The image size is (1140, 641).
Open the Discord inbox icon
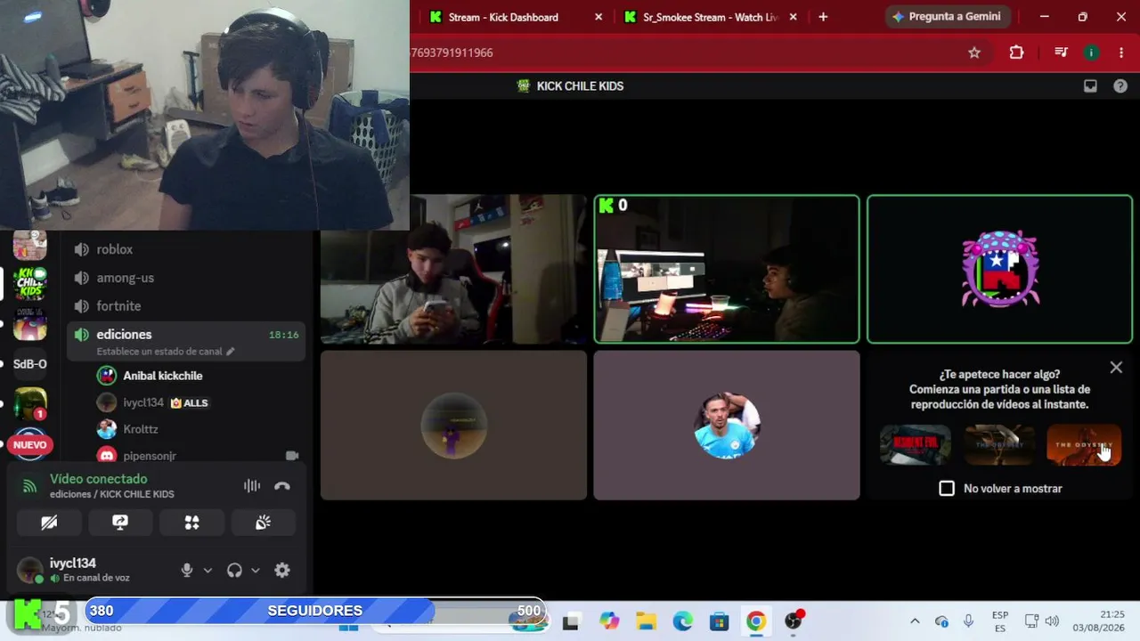(x=1090, y=86)
